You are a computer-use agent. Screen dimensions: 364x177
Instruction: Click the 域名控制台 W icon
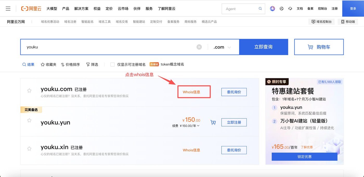313,22
